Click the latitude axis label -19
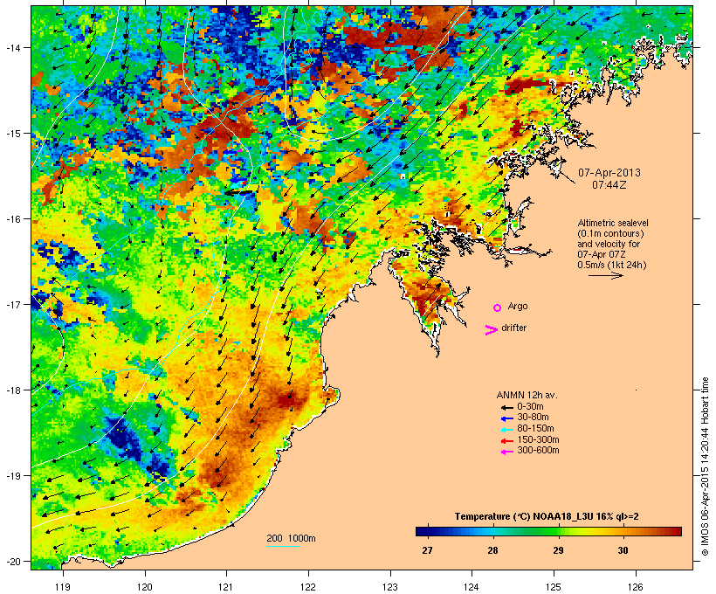The height and width of the screenshot is (594, 716). tap(12, 476)
